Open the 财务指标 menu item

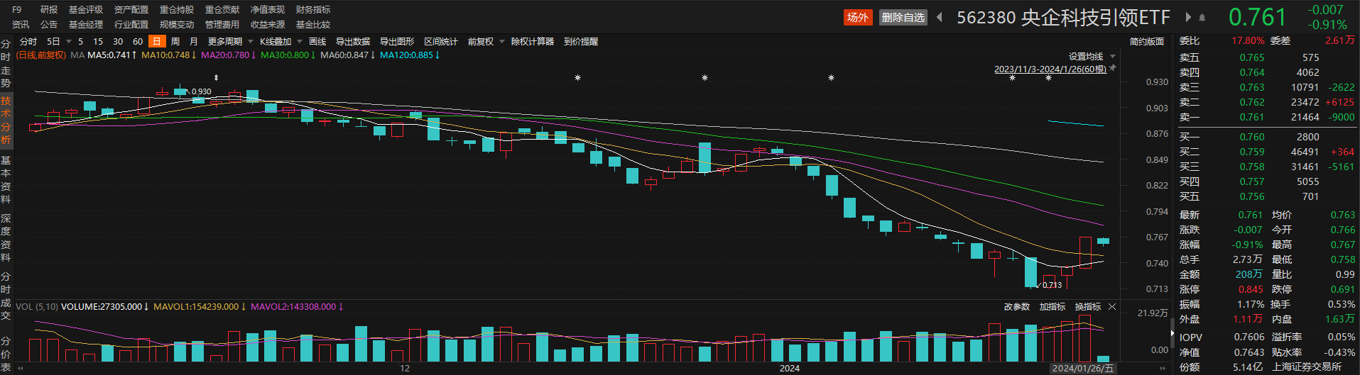(313, 10)
